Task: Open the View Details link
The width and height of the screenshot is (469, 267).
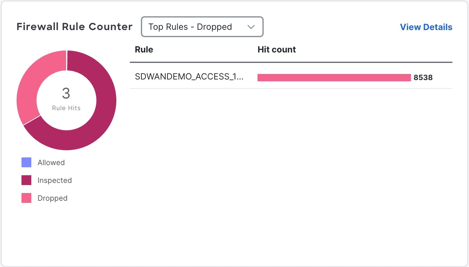Action: 426,27
